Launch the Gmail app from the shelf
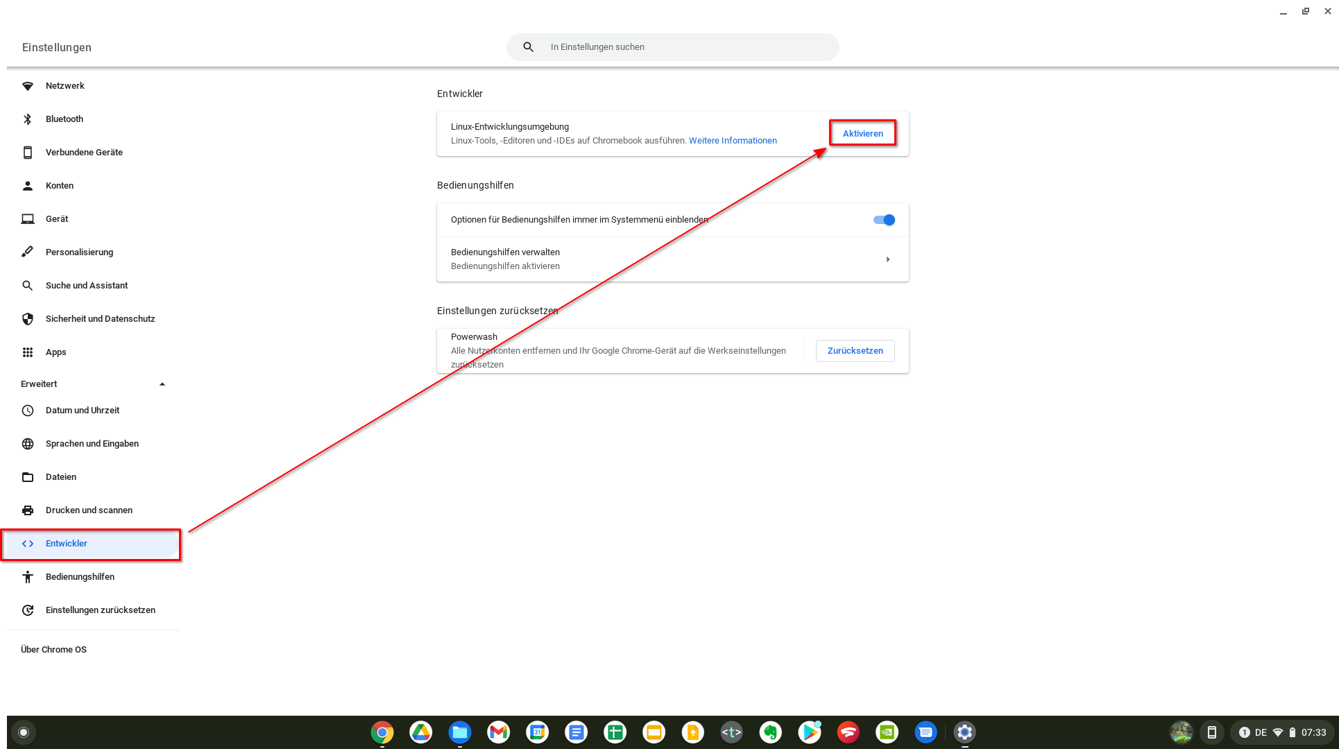1339x749 pixels. (499, 732)
